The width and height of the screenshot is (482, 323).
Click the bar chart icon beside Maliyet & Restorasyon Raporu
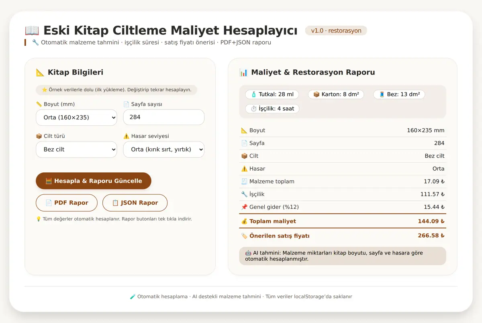coord(243,73)
